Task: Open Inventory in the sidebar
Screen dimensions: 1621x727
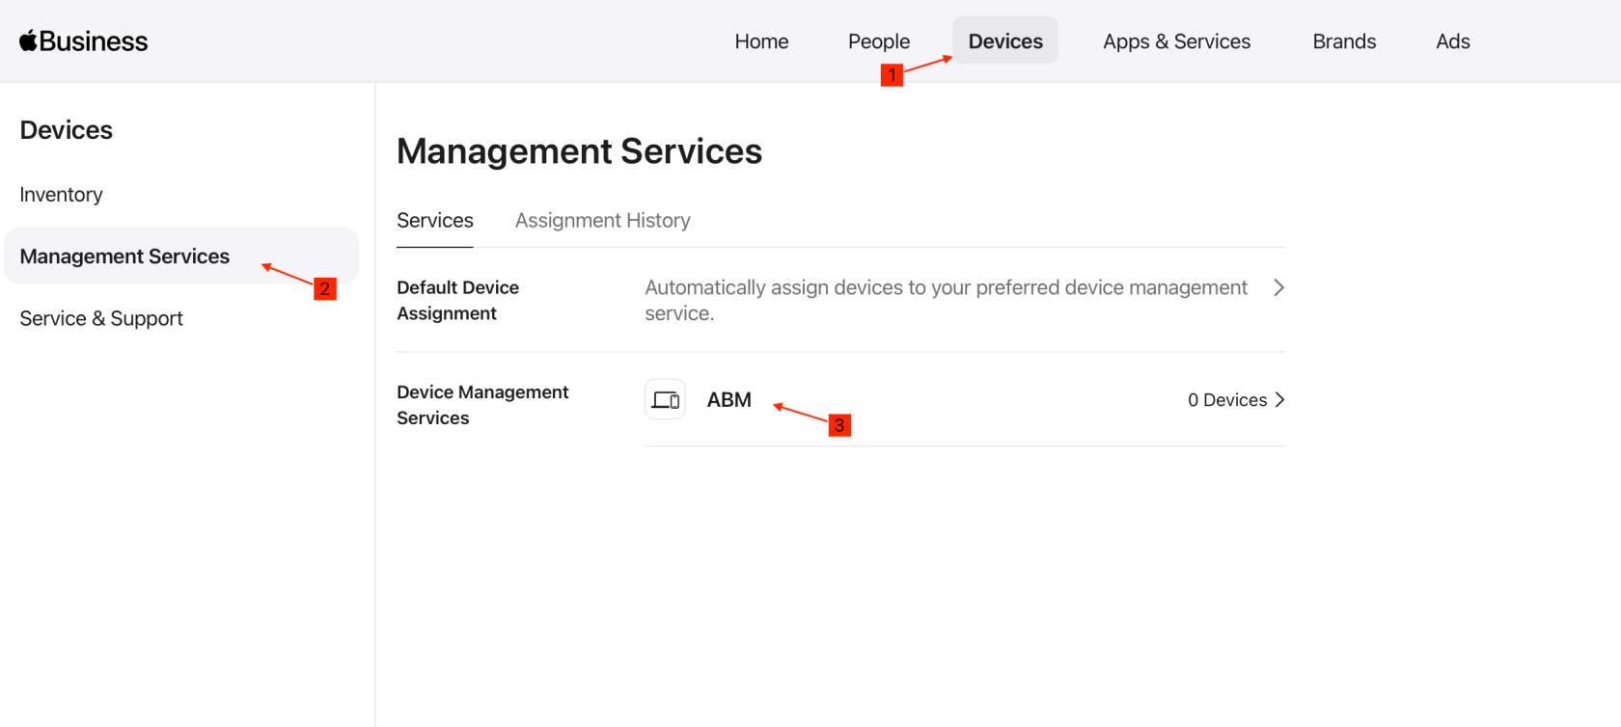Action: click(x=61, y=195)
